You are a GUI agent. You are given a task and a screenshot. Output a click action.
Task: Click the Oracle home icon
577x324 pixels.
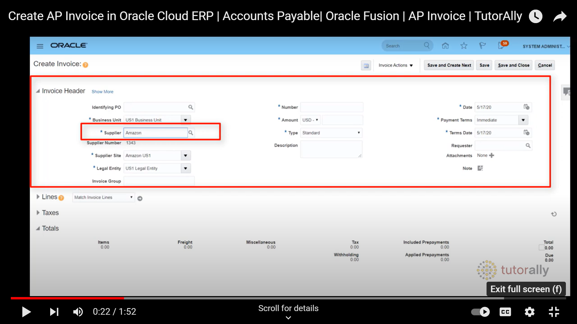[445, 46]
